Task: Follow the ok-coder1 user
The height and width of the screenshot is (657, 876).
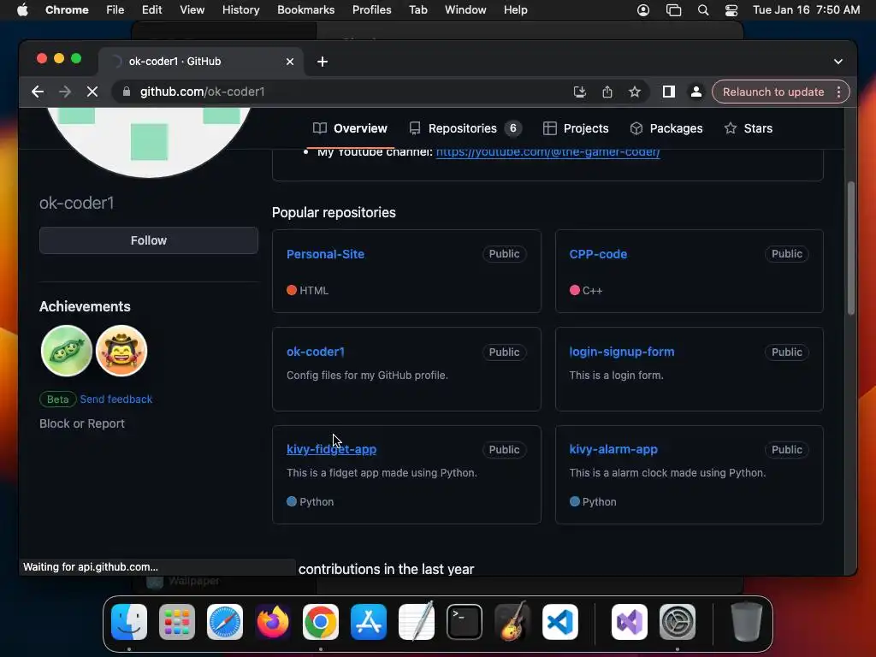Action: (x=149, y=240)
